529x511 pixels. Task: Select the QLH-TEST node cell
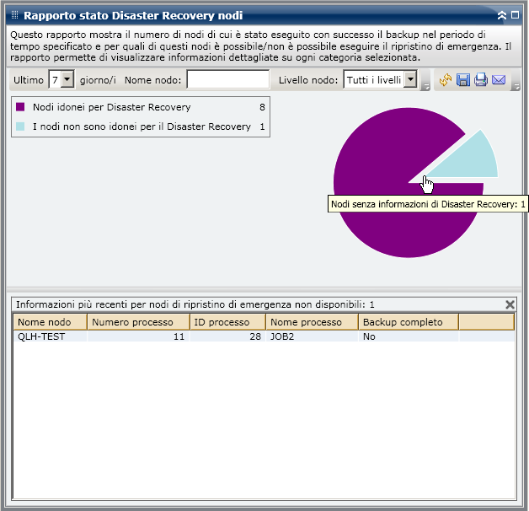(x=51, y=336)
